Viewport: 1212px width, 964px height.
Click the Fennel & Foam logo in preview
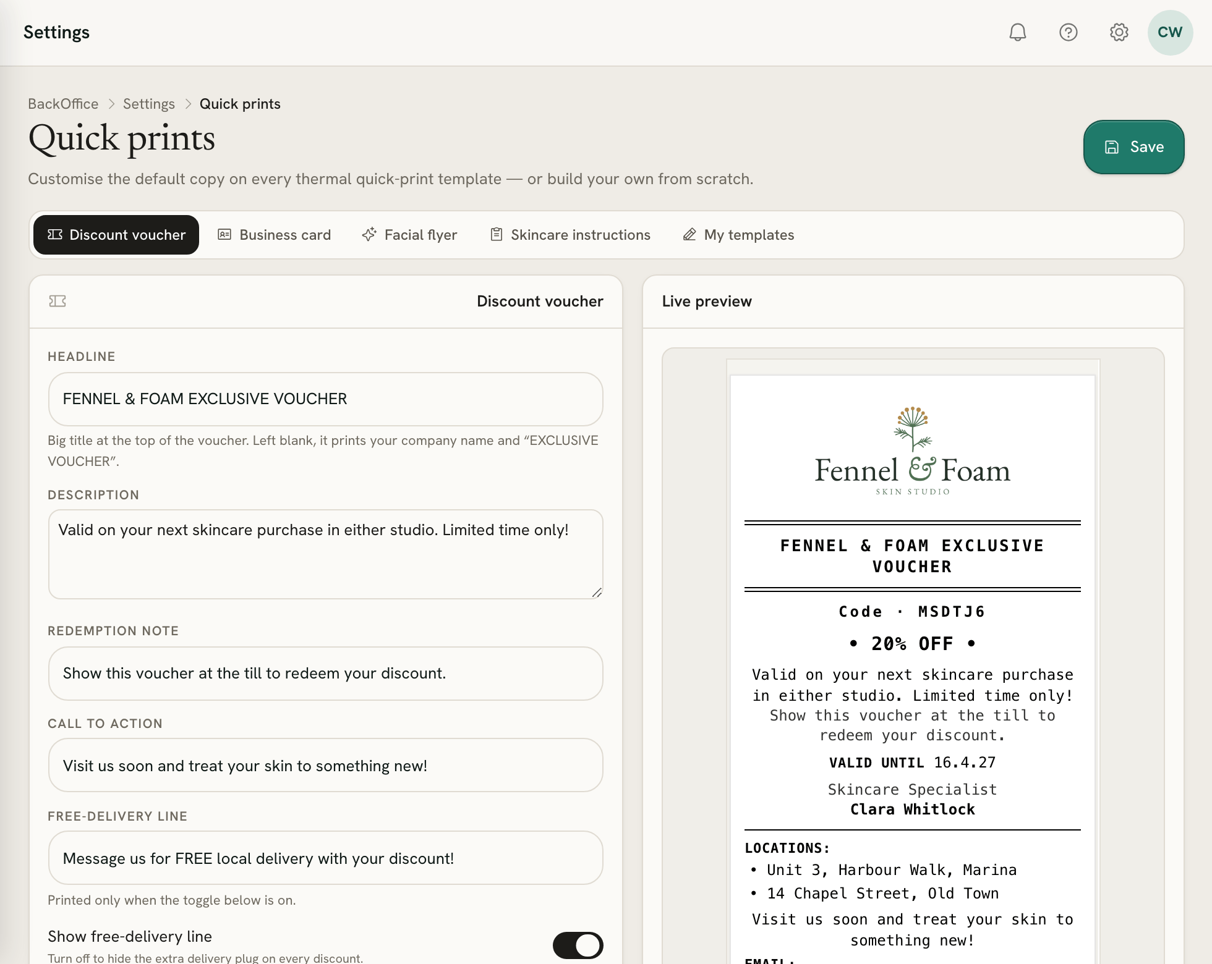click(x=913, y=451)
